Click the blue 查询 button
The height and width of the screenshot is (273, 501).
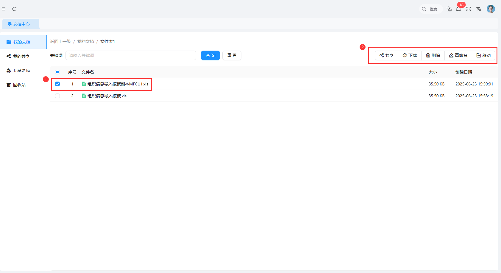click(x=210, y=55)
